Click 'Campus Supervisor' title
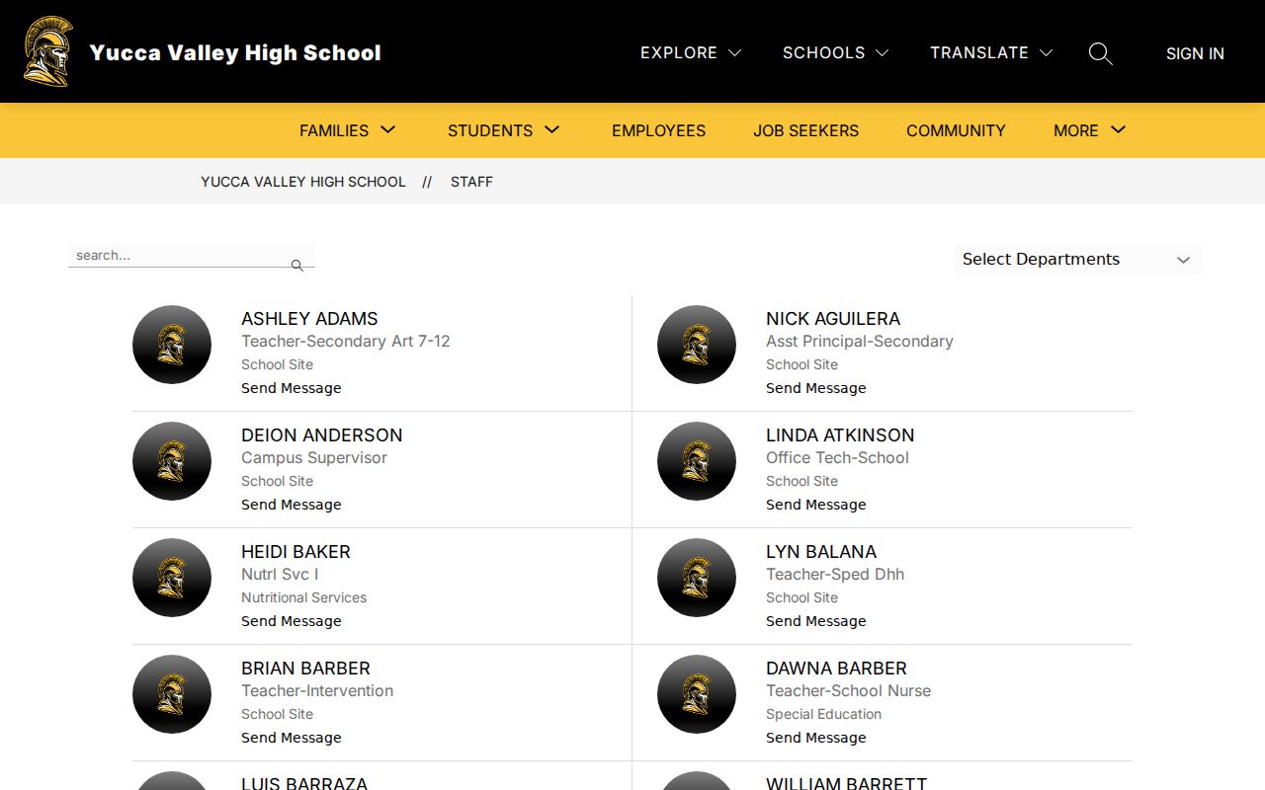The height and width of the screenshot is (790, 1265). pyautogui.click(x=314, y=458)
